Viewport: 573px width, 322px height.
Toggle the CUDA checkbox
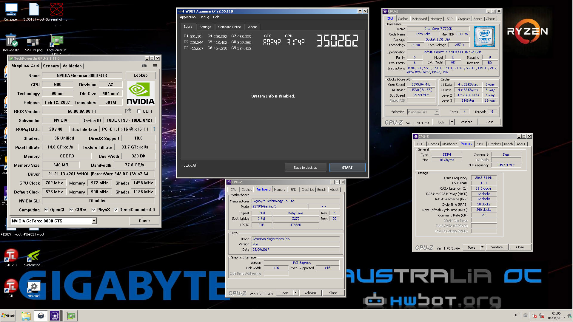tap(71, 210)
